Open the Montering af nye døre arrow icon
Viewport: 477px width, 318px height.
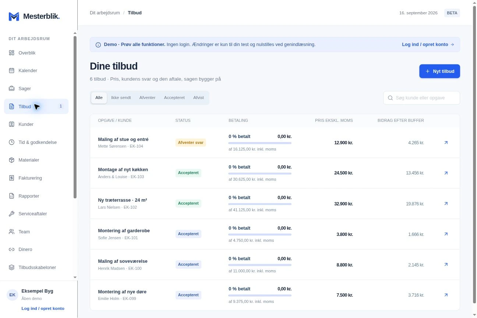(446, 295)
